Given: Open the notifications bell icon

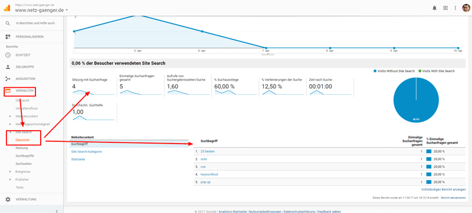Looking at the screenshot, I should click(434, 8).
